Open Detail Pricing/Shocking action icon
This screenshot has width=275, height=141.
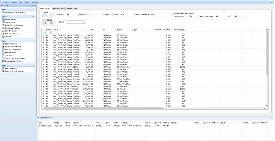point(3,25)
